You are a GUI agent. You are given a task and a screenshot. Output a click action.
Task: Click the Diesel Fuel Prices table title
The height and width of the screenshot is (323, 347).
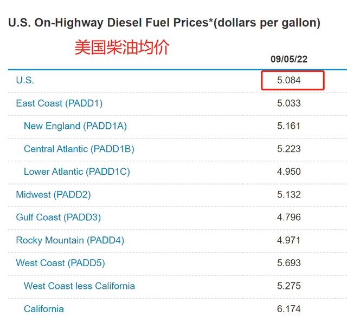164,23
